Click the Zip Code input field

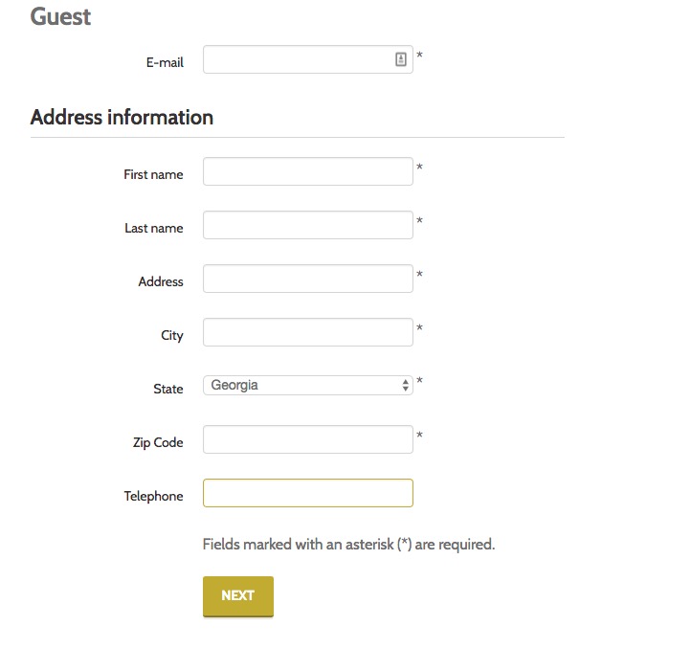pos(307,440)
